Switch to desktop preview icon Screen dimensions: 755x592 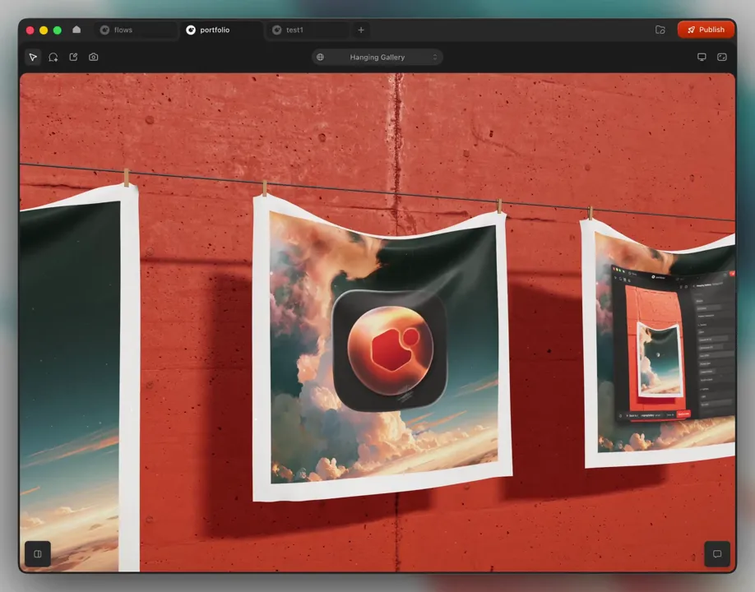click(x=702, y=57)
